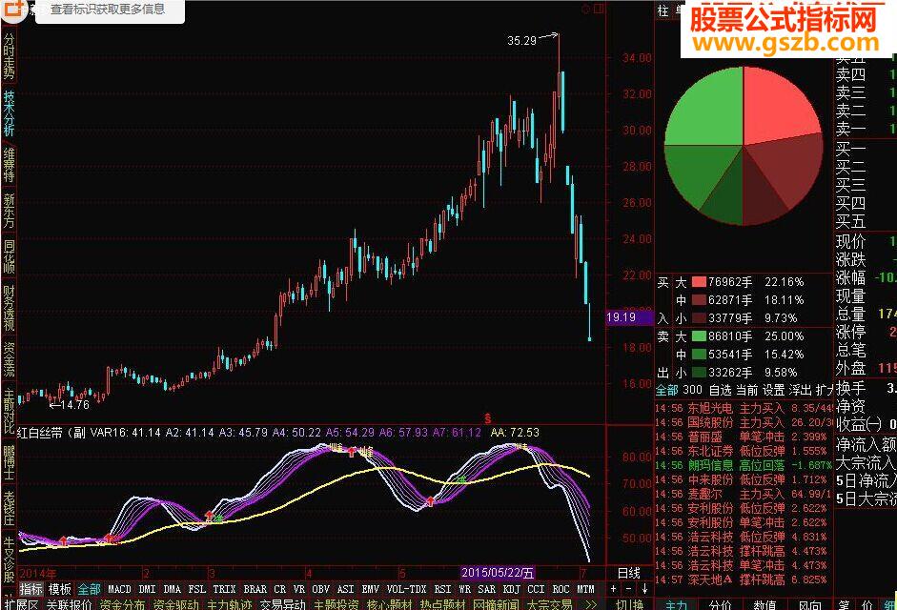Open the 鹏博士 sidebar tab
This screenshot has width=897, height=610.
pos(9,463)
